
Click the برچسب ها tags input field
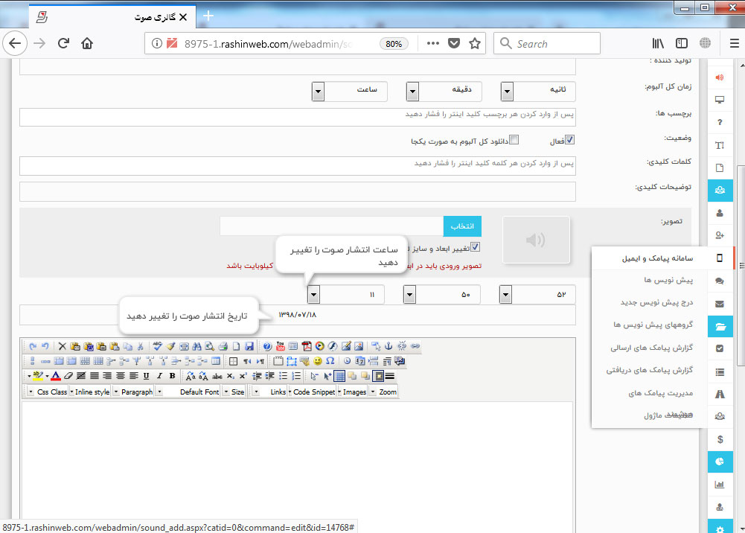298,117
